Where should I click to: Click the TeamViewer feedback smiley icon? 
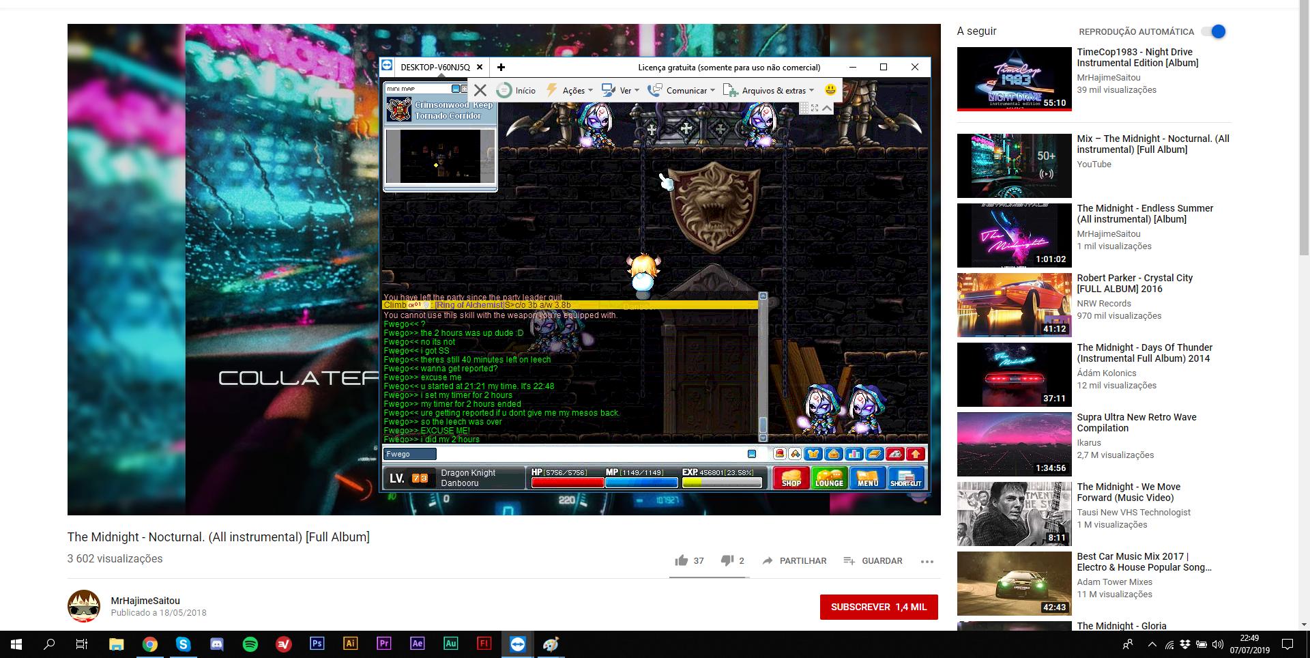(830, 90)
